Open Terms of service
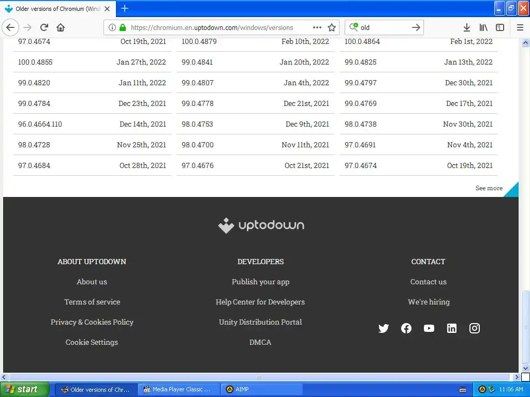The image size is (530, 397). click(92, 302)
